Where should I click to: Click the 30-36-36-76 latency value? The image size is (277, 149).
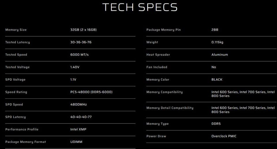[81, 42]
